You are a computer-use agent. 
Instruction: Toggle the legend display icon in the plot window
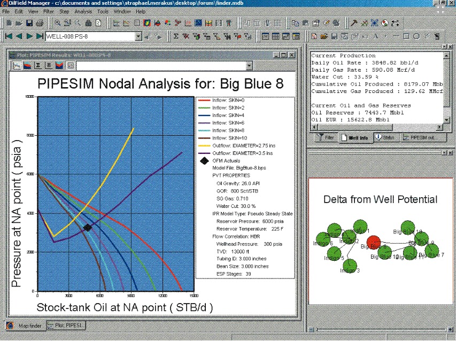[70, 66]
